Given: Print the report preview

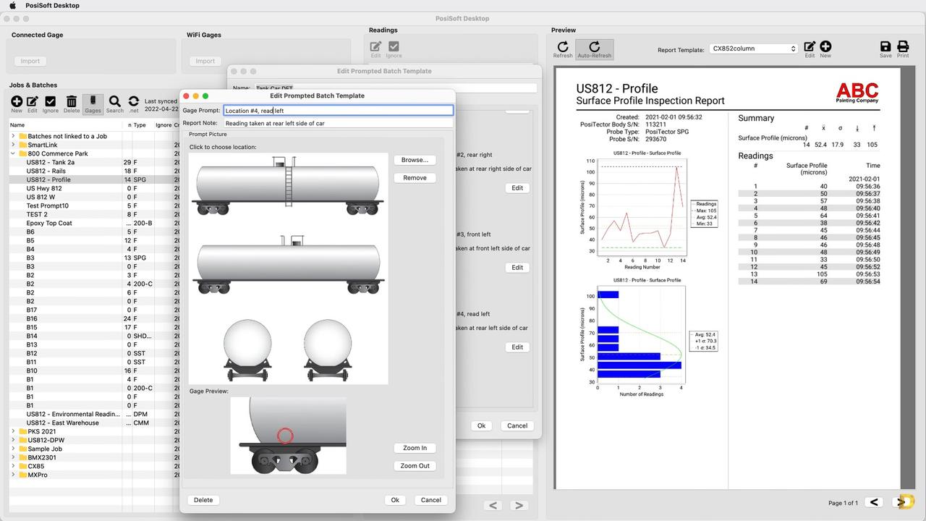Looking at the screenshot, I should click(903, 48).
